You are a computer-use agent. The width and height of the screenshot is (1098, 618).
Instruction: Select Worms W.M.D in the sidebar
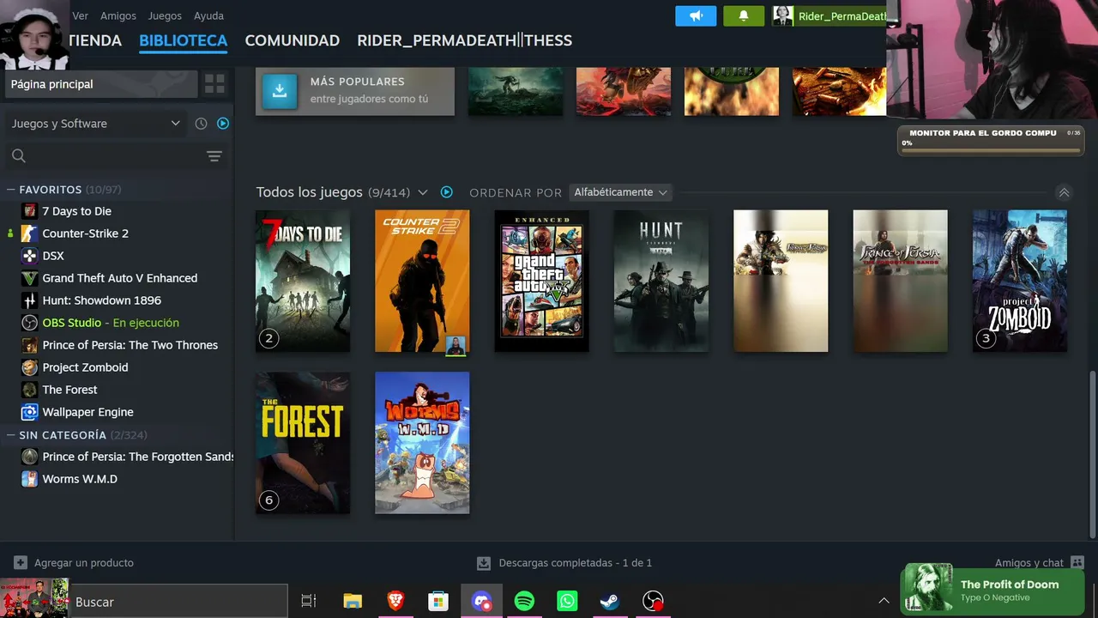click(80, 479)
